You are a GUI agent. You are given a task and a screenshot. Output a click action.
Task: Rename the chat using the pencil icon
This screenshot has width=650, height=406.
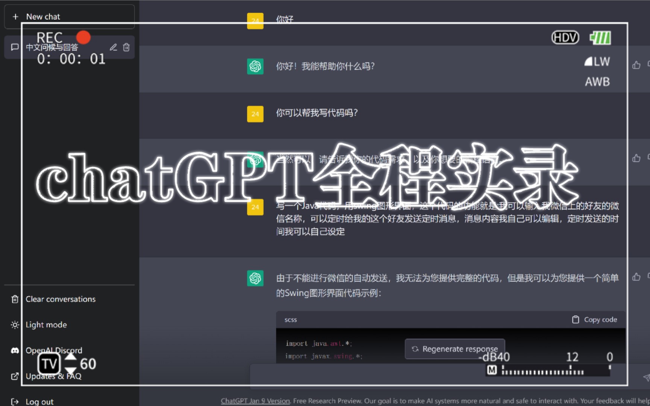[113, 47]
